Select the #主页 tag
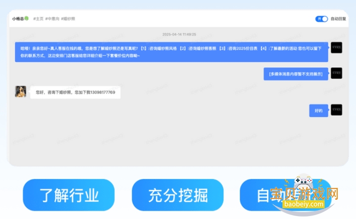 38,19
